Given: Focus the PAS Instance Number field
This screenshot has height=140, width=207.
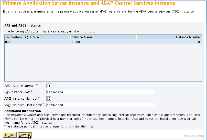Looking at the screenshot, I should pos(49,86).
